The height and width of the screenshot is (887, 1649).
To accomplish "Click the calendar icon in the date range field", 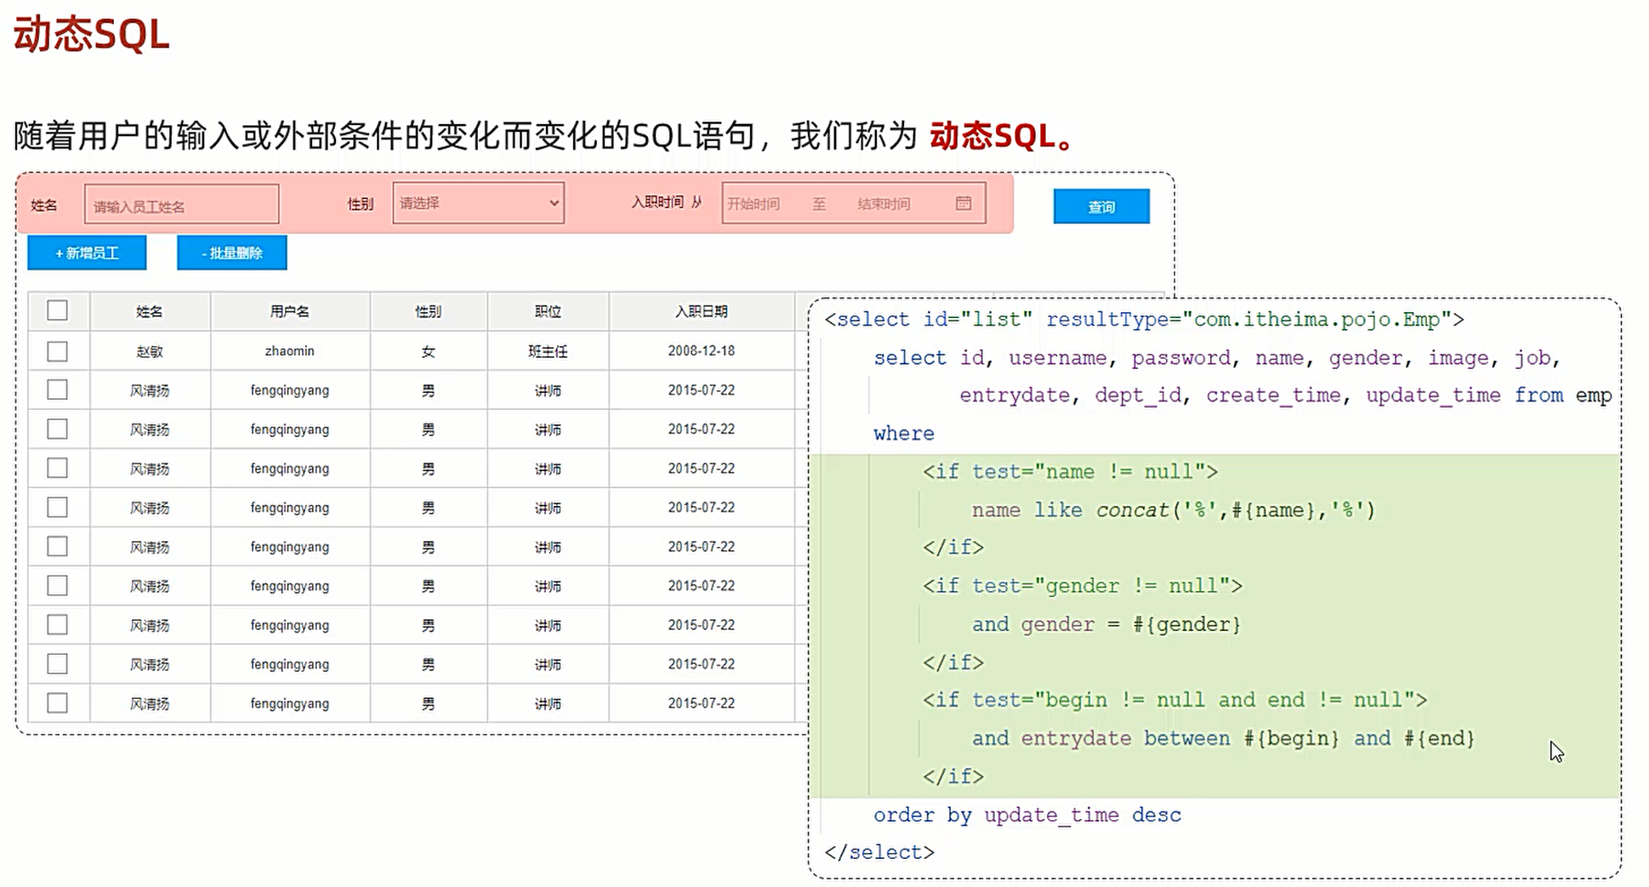I will [963, 203].
